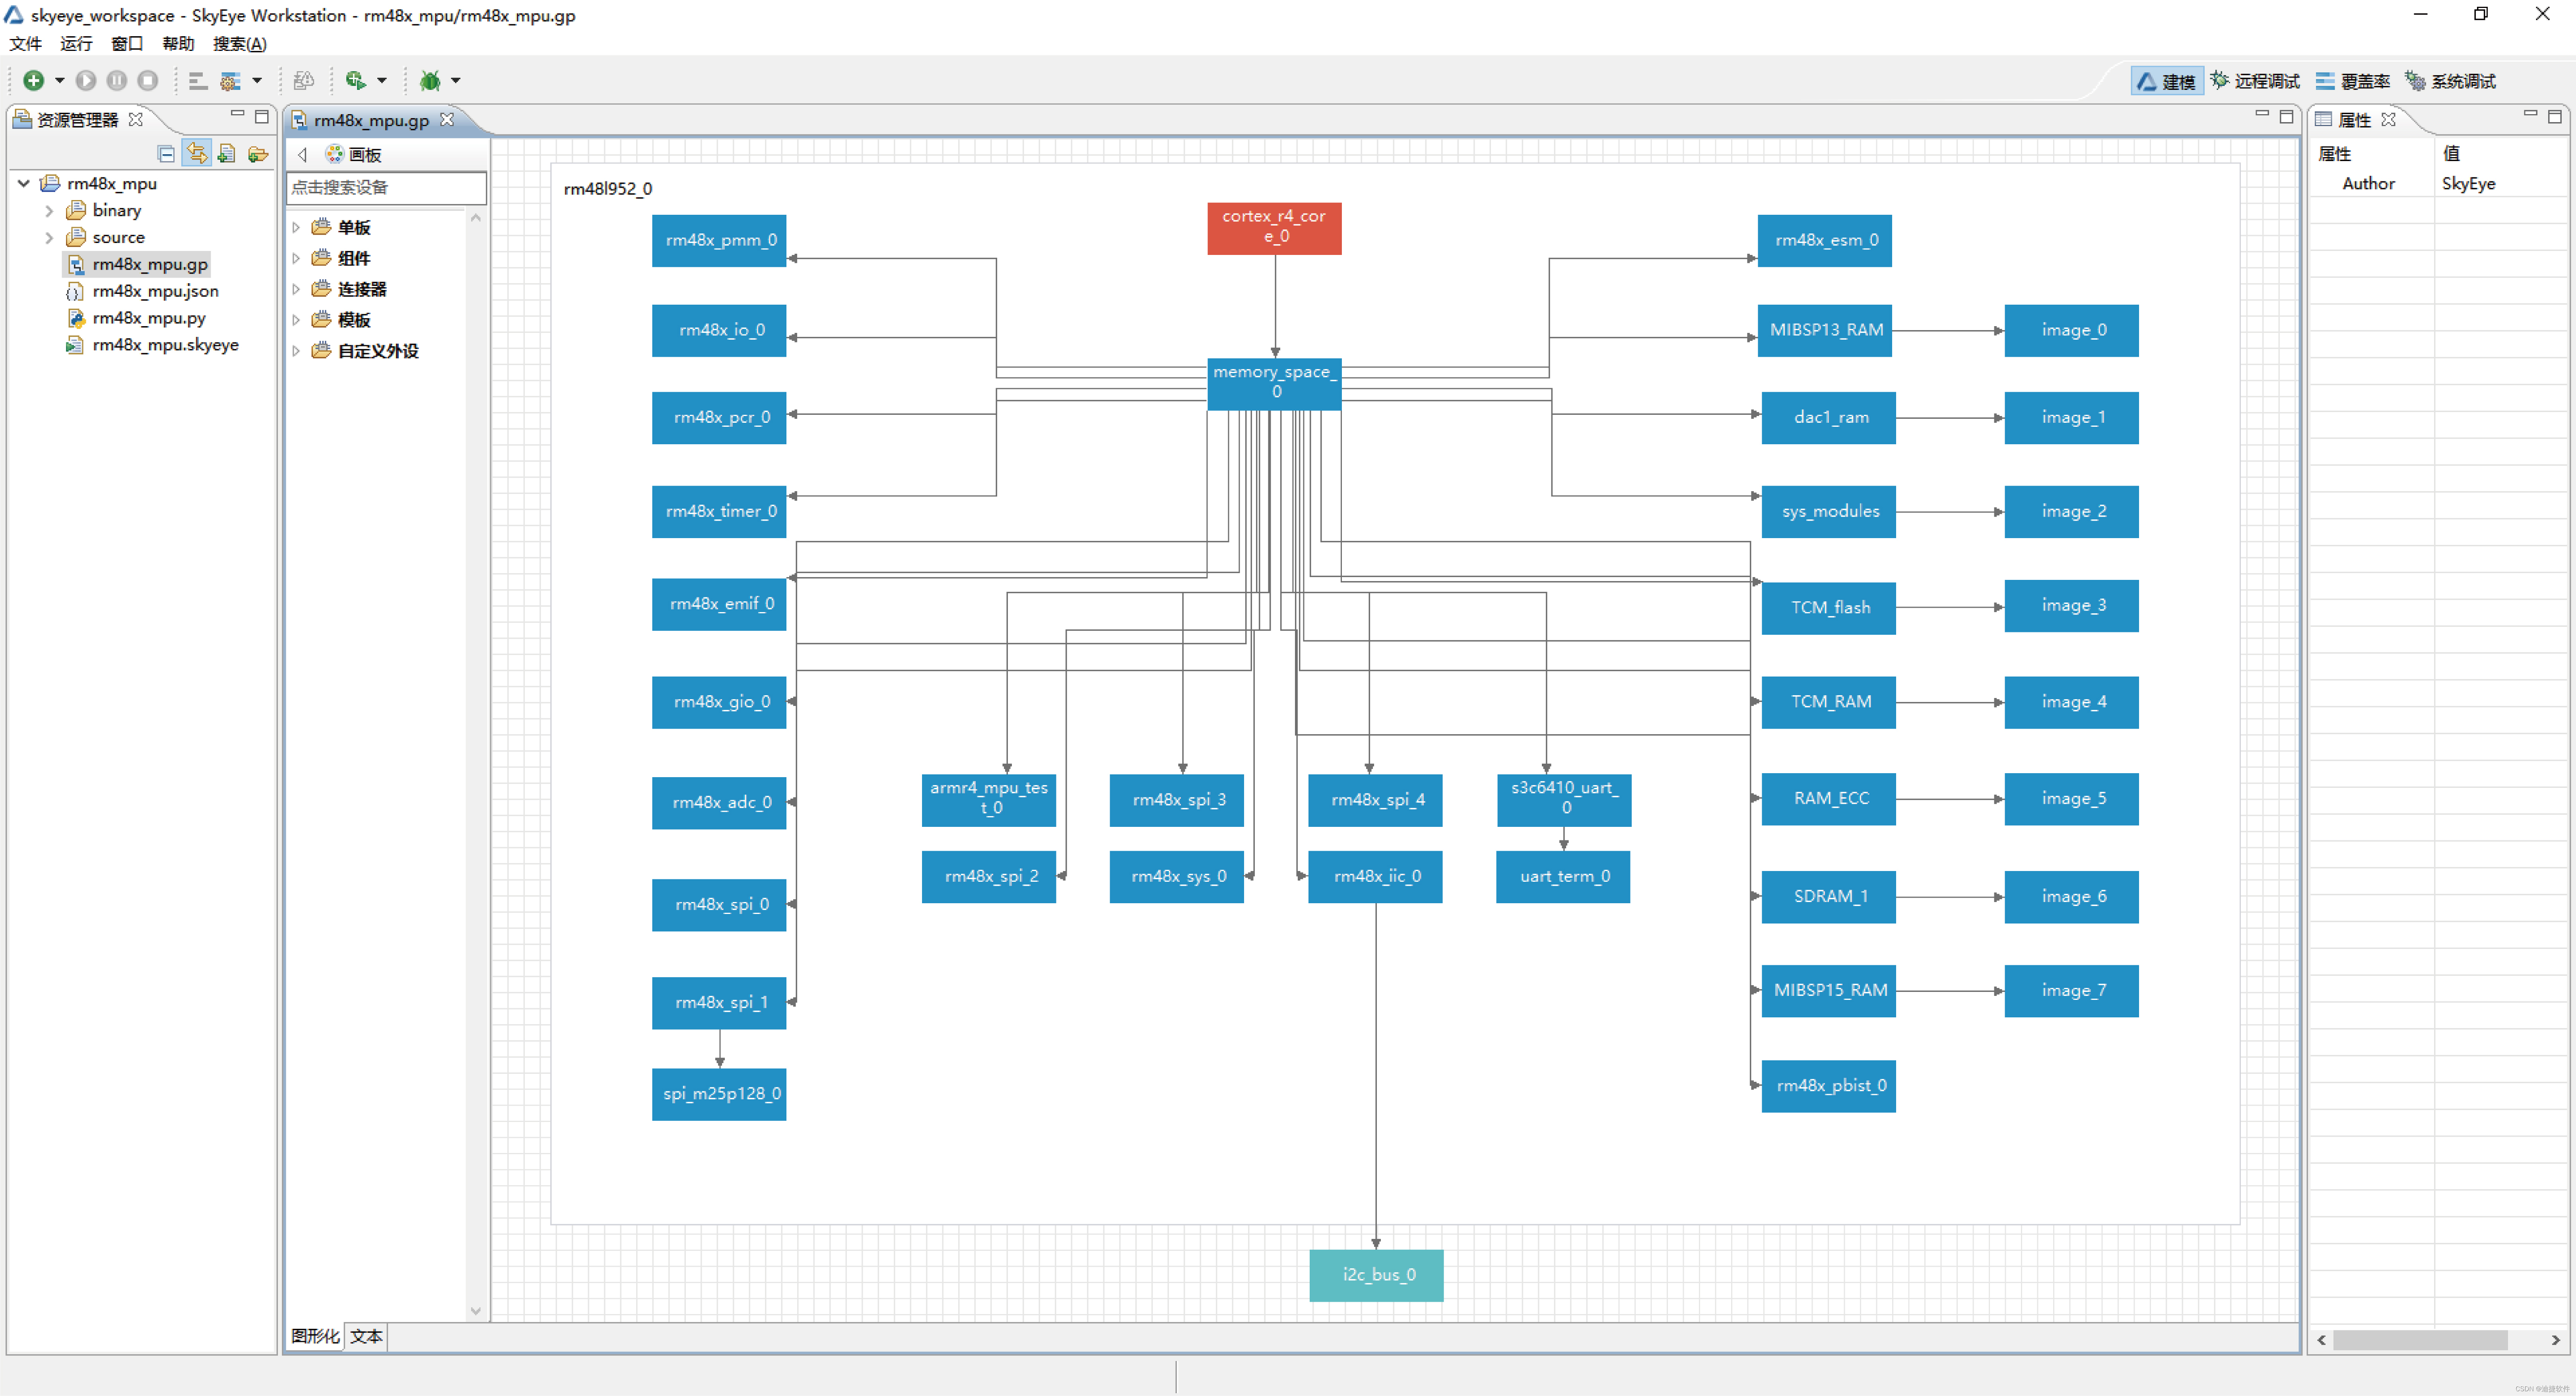The width and height of the screenshot is (2576, 1396).
Task: Expand the 连接器 palette category
Action: (296, 289)
